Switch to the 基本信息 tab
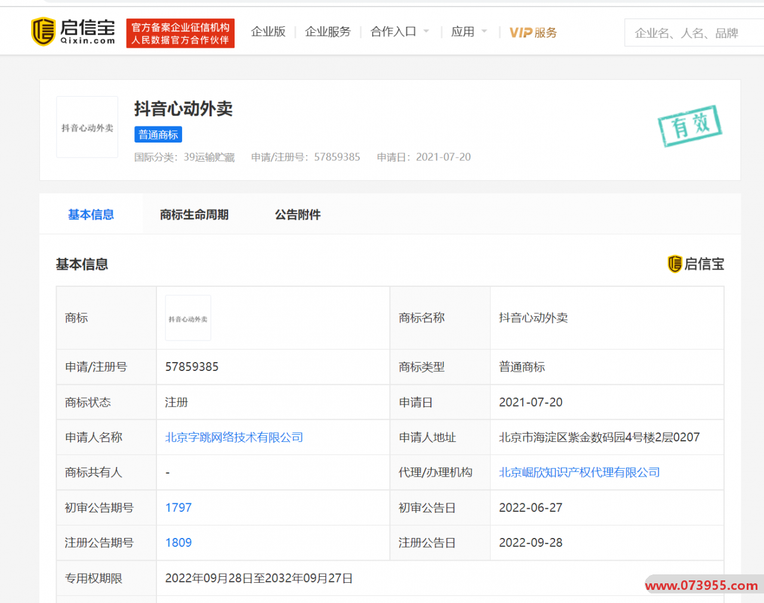764x603 pixels. click(x=91, y=215)
